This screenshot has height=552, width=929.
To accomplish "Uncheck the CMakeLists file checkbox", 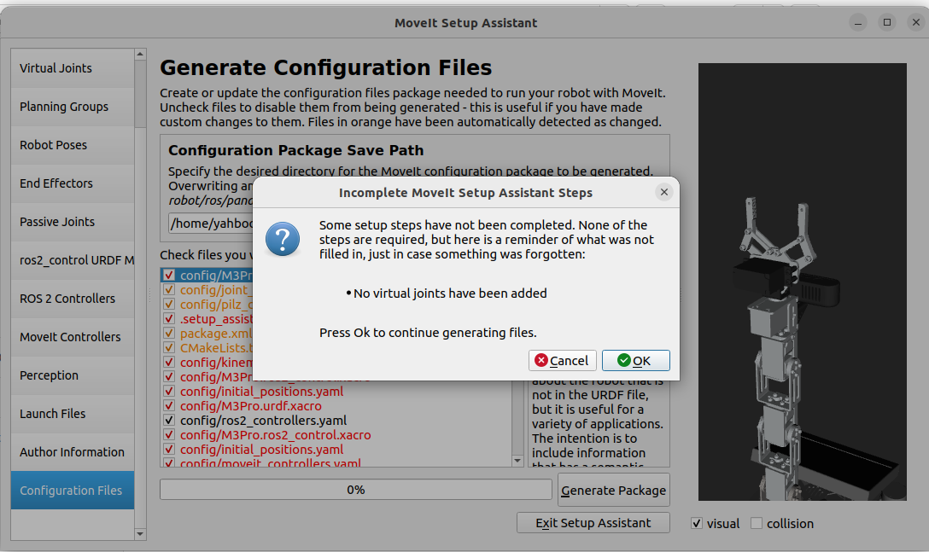I will point(169,348).
